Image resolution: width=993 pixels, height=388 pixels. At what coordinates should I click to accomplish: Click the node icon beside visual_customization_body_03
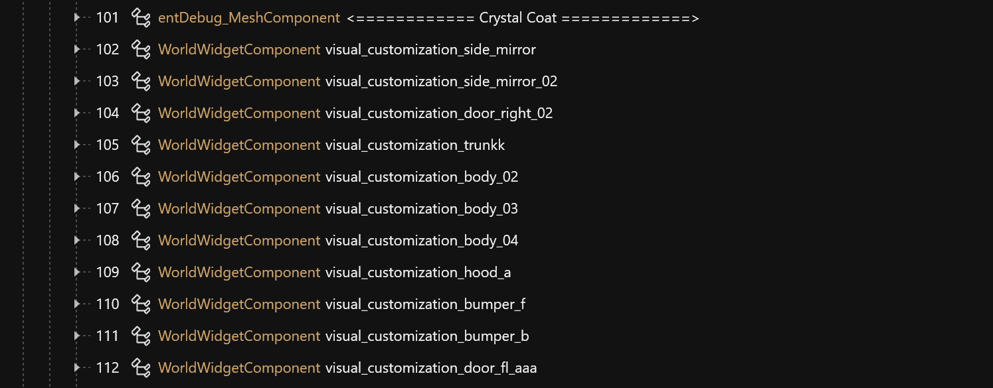141,209
